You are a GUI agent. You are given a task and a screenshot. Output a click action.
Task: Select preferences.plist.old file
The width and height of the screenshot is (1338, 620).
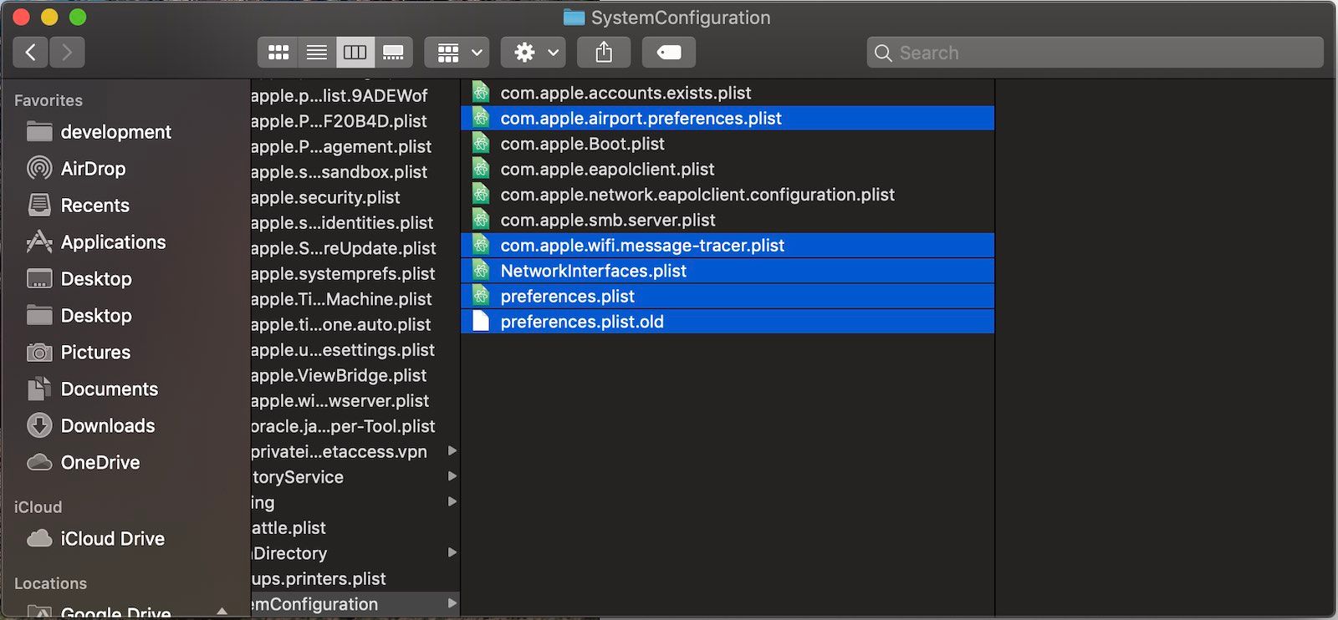[728, 323]
